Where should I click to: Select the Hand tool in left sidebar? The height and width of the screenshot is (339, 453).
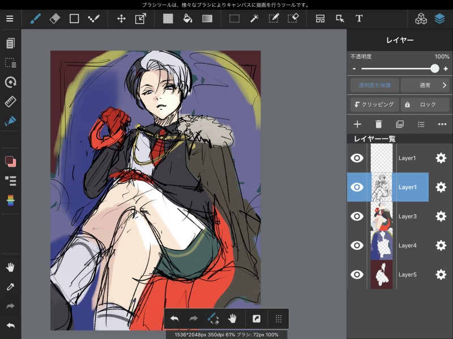(10, 267)
